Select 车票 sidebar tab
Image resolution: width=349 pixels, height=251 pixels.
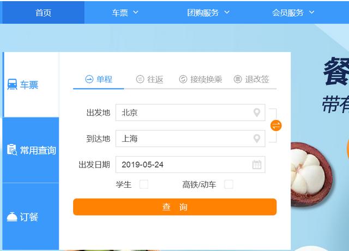pyautogui.click(x=31, y=85)
